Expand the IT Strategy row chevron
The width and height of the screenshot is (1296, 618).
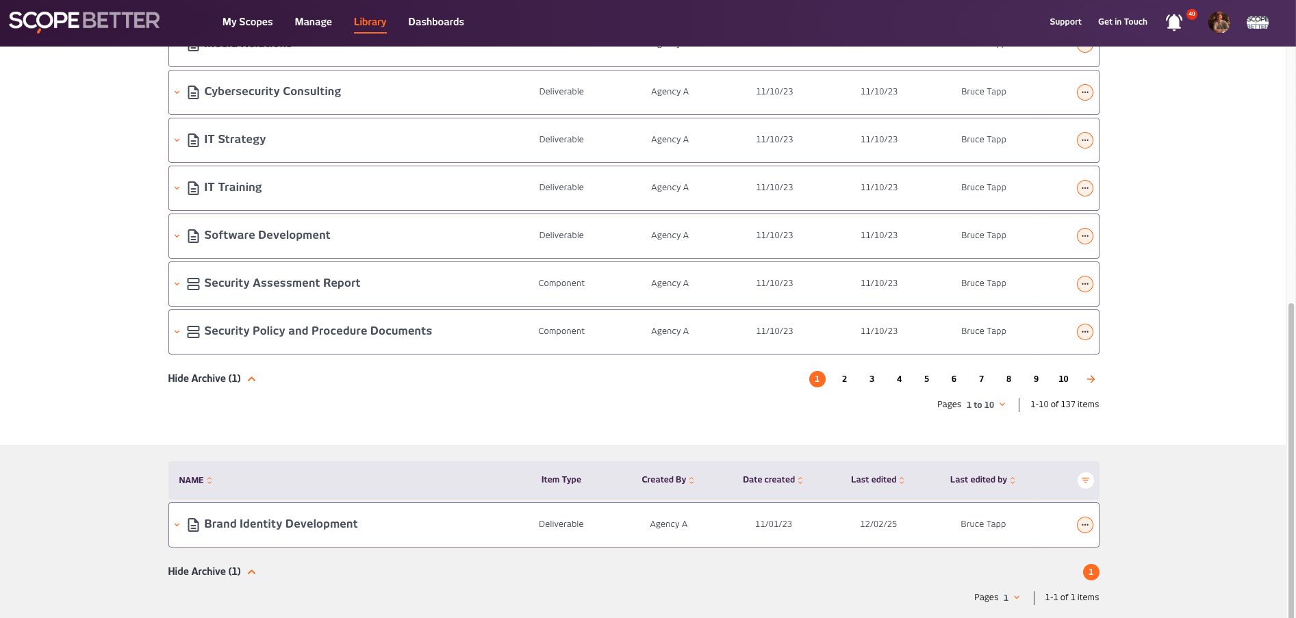(x=177, y=140)
